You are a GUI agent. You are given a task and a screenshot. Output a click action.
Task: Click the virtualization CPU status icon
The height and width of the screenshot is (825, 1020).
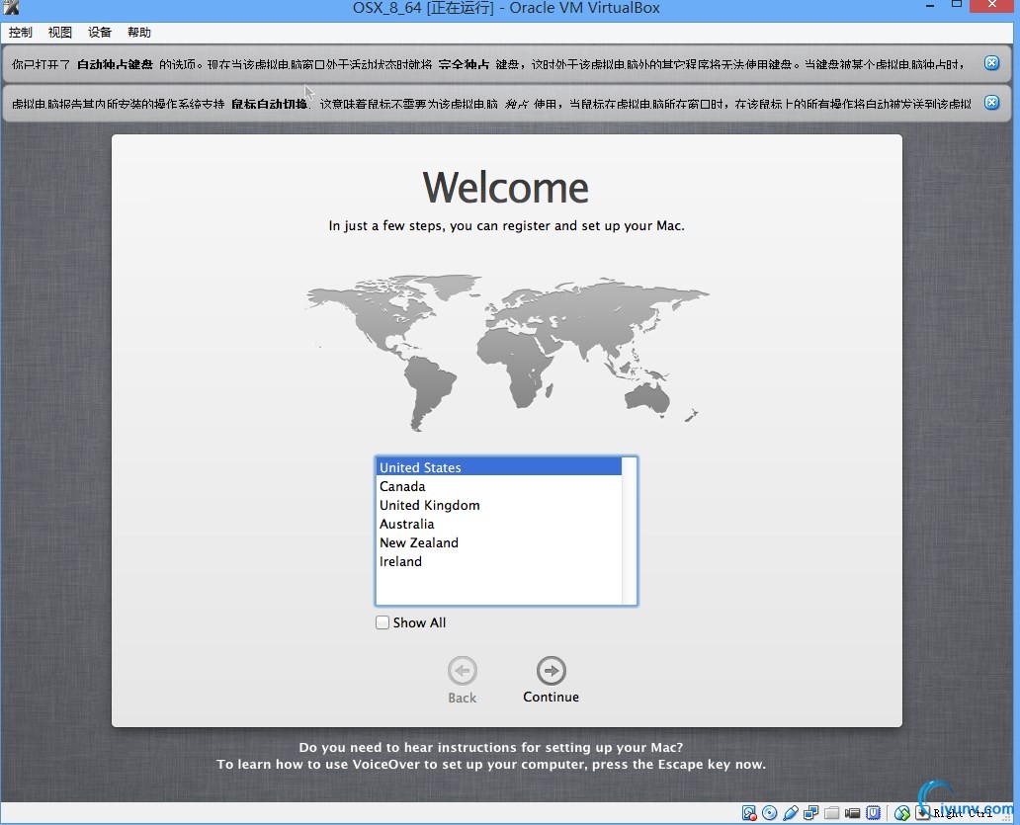click(x=874, y=812)
